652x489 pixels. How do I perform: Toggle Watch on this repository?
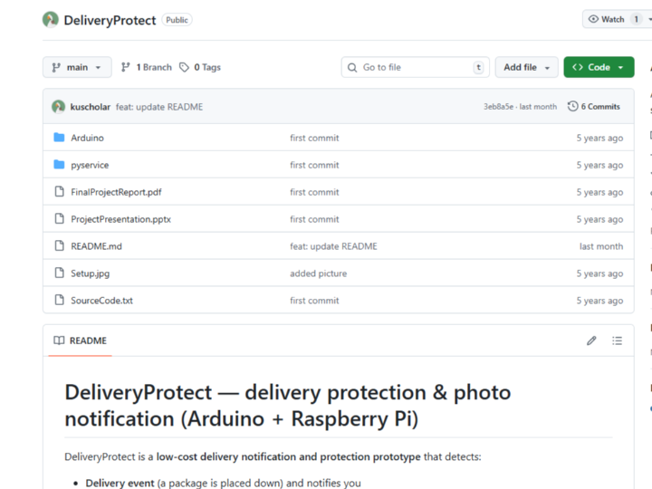click(607, 19)
